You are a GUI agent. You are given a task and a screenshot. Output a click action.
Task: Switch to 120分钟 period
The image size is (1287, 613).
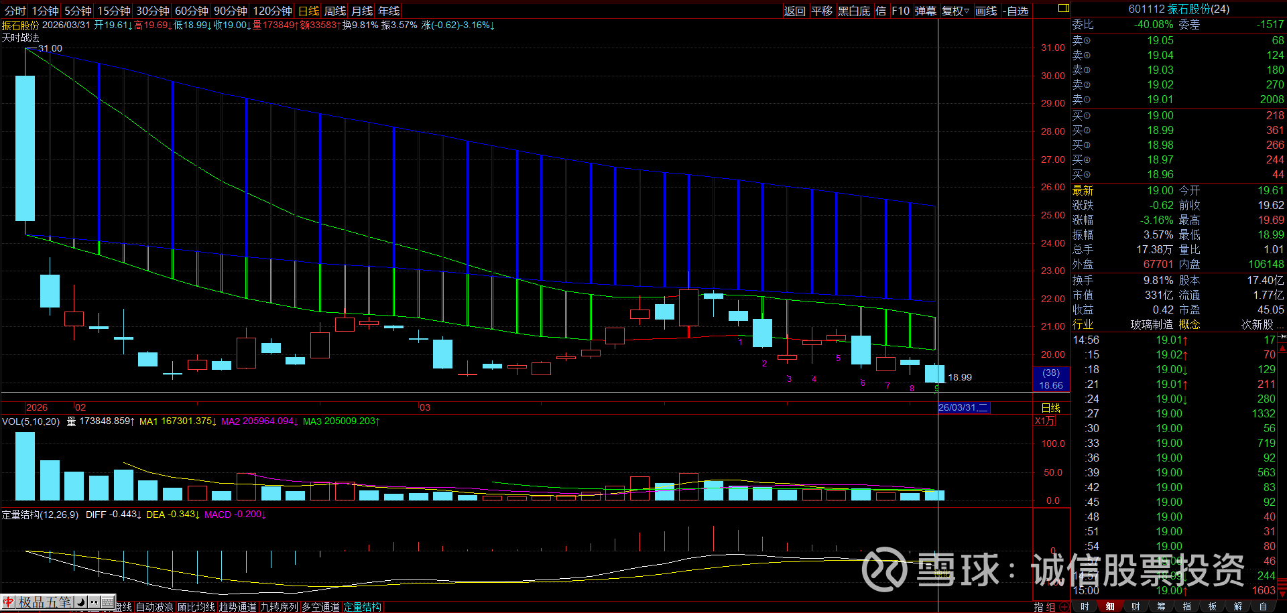click(x=272, y=11)
